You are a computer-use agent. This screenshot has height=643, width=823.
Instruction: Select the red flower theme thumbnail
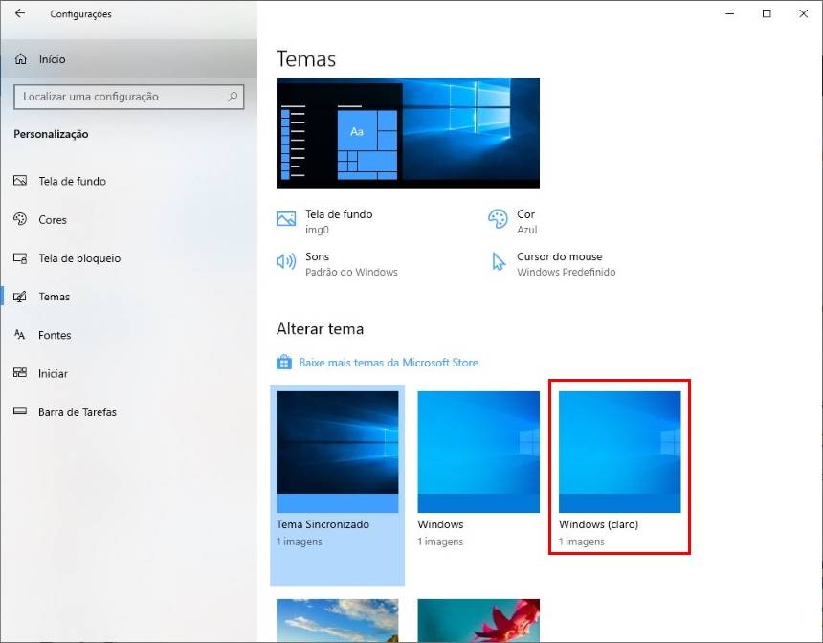click(478, 620)
